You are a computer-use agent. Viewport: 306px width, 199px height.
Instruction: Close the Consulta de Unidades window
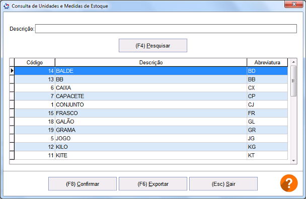pyautogui.click(x=294, y=4)
